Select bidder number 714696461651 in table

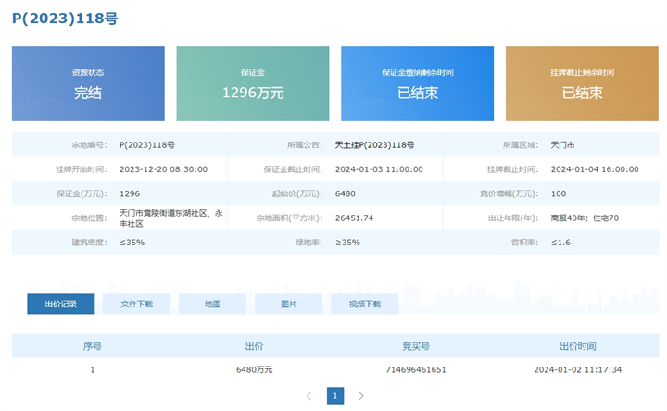coord(415,369)
